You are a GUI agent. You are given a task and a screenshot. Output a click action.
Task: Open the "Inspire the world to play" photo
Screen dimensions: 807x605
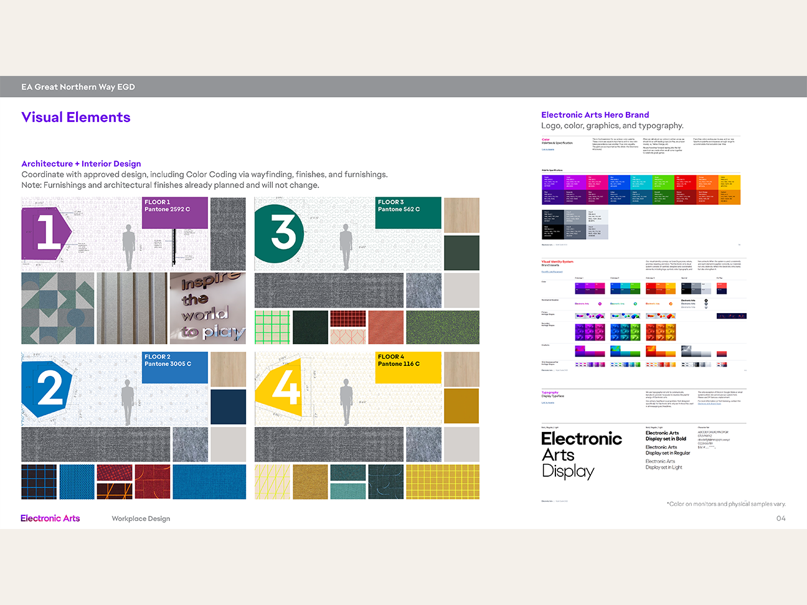208,308
